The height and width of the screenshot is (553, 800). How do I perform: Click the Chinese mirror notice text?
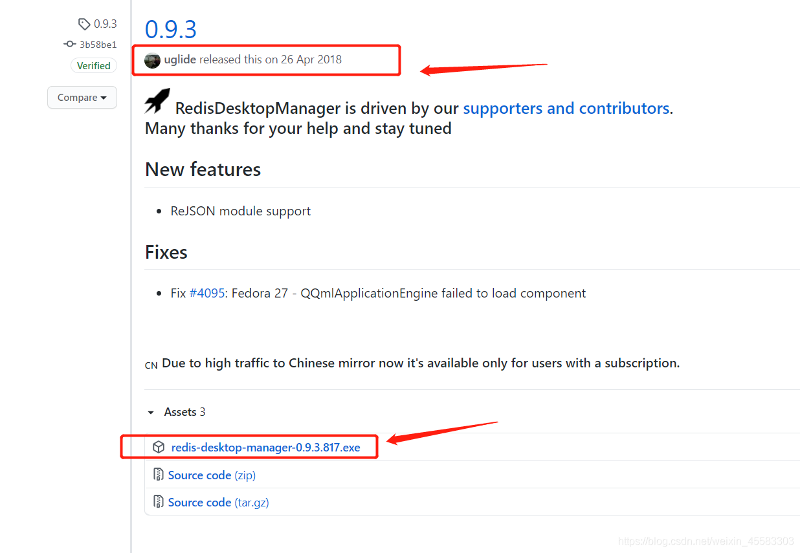421,363
